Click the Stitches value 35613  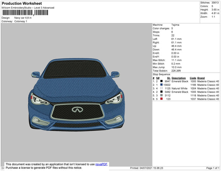coord(215,2)
